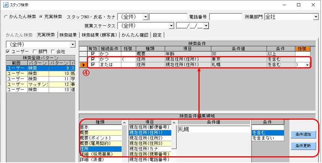Click 以上 condition cell

pos(281,54)
